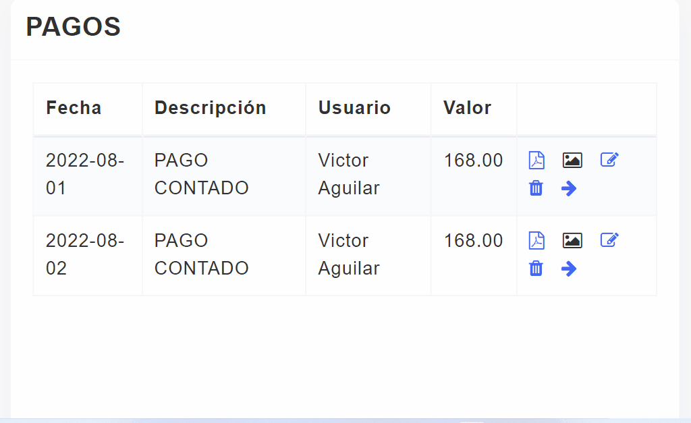Open PDF for the 2022-08-02 payment
The height and width of the screenshot is (423, 691).
[536, 241]
